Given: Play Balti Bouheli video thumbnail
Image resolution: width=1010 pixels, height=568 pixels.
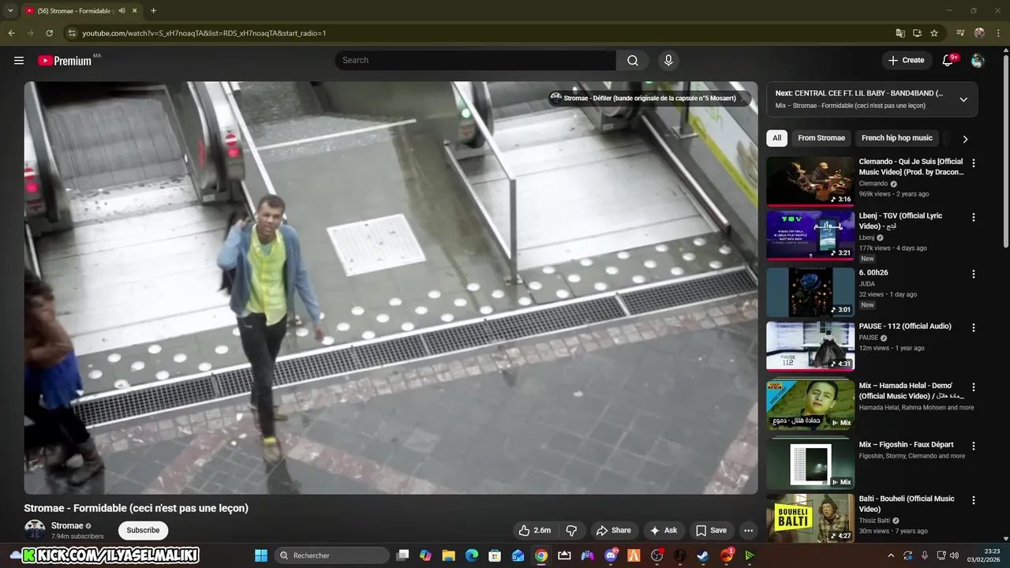Looking at the screenshot, I should pyautogui.click(x=810, y=518).
